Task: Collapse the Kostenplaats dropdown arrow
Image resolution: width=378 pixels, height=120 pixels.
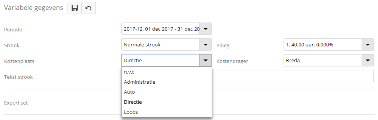Action: click(206, 60)
